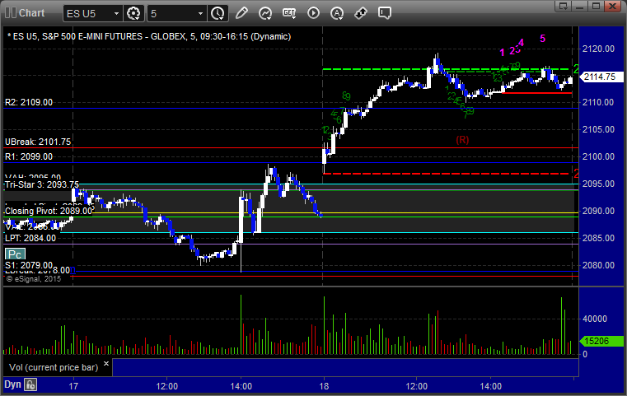This screenshot has height=396, width=627.
Task: Select the pencil drawing tool
Action: tap(241, 13)
